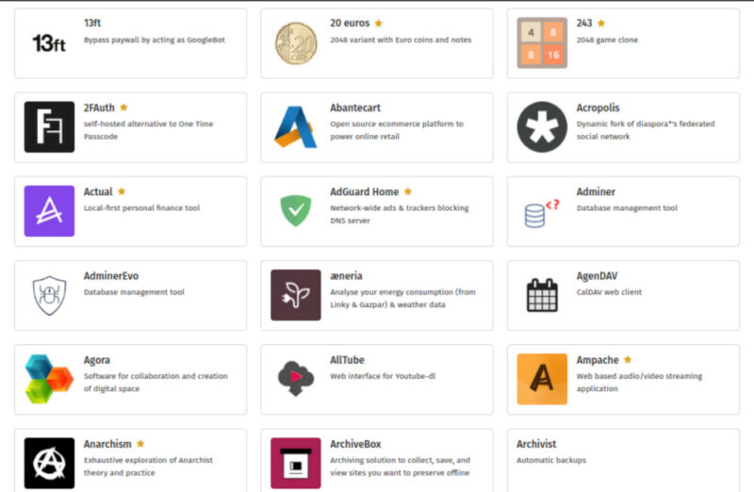Click the star beside AdGuard Home

point(408,191)
